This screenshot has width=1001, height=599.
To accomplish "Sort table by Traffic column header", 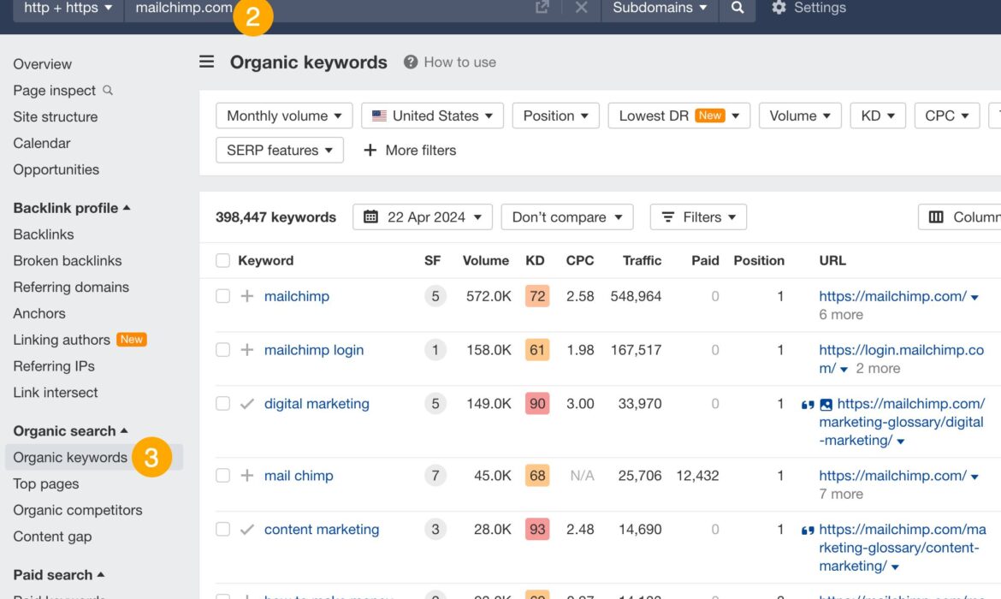I will [x=643, y=260].
